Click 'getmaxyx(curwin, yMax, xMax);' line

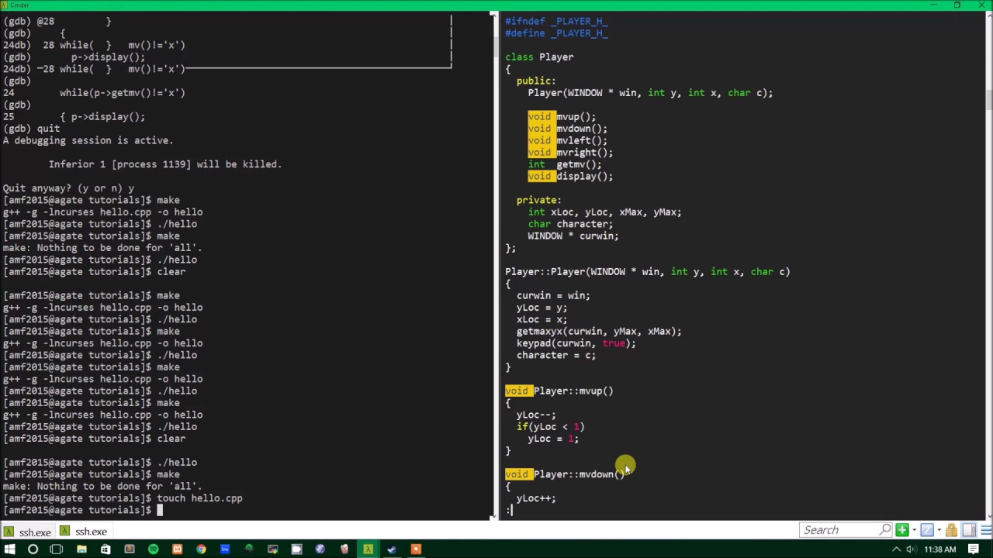coord(599,332)
